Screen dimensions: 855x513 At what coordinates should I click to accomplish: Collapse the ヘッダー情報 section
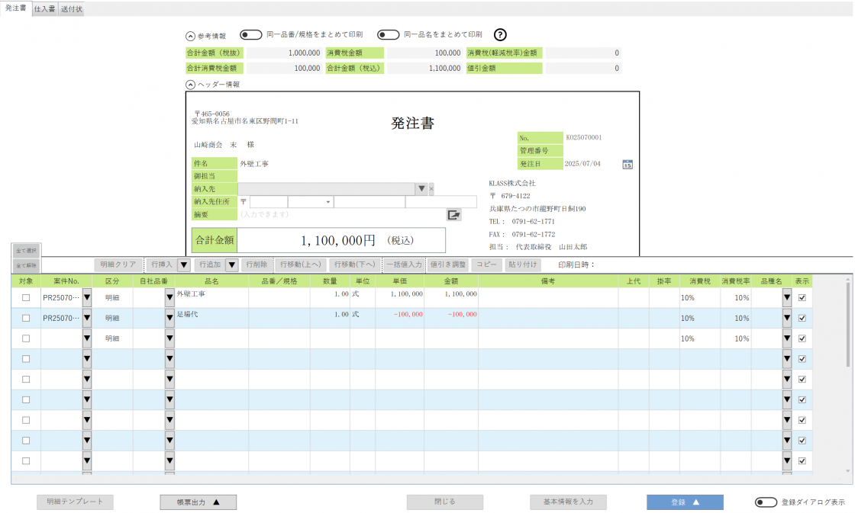tap(191, 85)
